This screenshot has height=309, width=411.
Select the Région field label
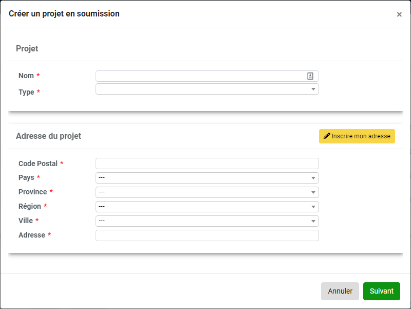(30, 206)
